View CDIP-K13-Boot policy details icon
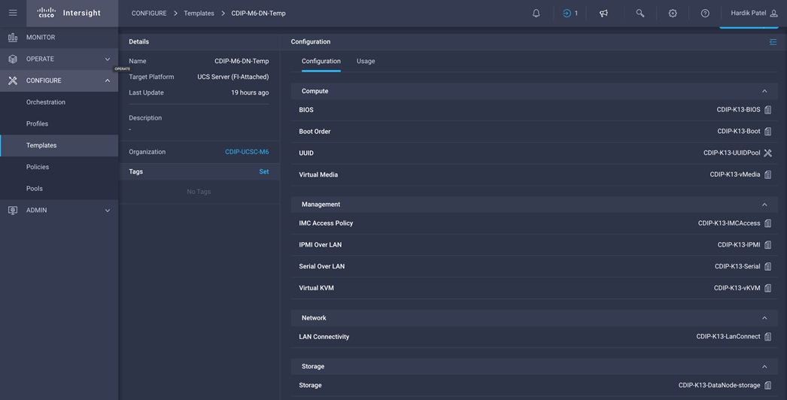This screenshot has width=787, height=400. pos(768,132)
